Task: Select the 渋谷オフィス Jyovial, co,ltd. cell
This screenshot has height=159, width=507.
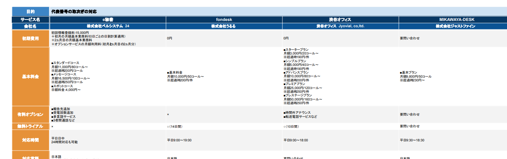Action: coord(340,26)
